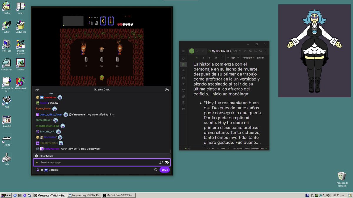Toggle bold formatting in Notesnook toolbar

click(x=203, y=58)
